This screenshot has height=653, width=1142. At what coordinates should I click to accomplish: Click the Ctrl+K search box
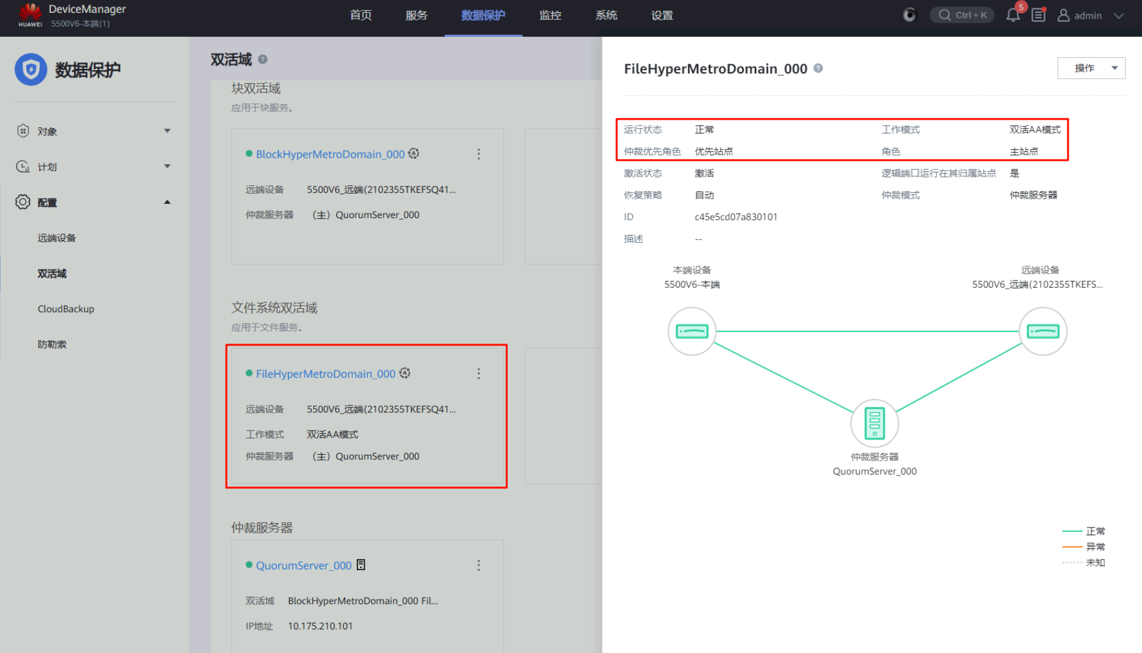tap(962, 15)
